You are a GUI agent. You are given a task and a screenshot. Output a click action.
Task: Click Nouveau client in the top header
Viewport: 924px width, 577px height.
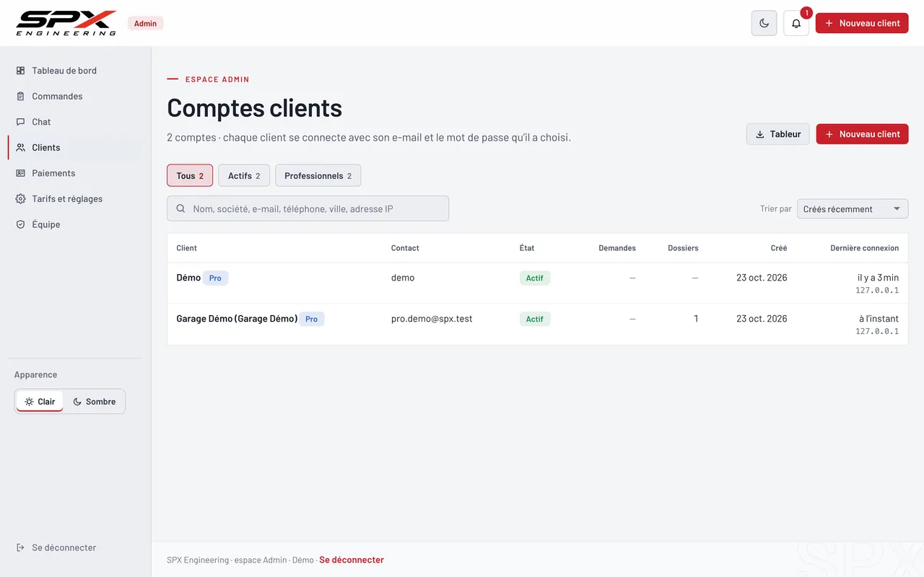[862, 23]
